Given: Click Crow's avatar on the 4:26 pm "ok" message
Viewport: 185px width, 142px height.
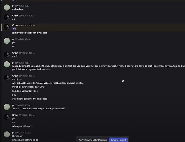Looking at the screenshot, I should (7, 17).
